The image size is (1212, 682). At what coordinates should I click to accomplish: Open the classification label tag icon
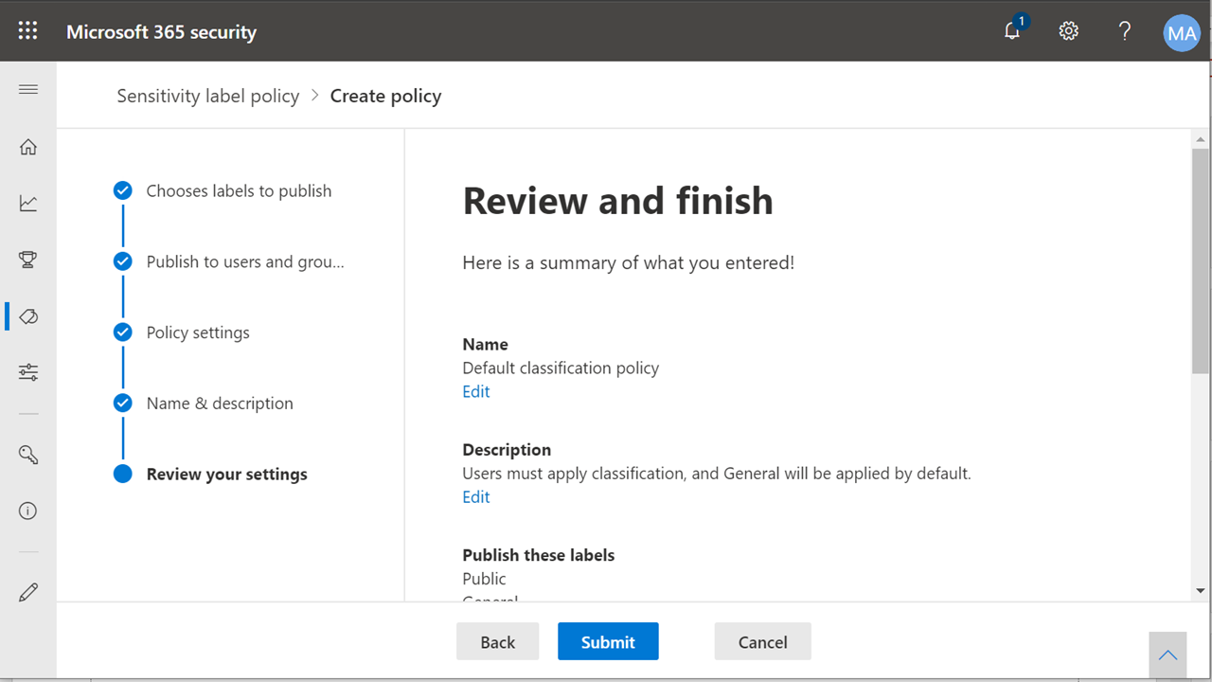[x=28, y=316]
